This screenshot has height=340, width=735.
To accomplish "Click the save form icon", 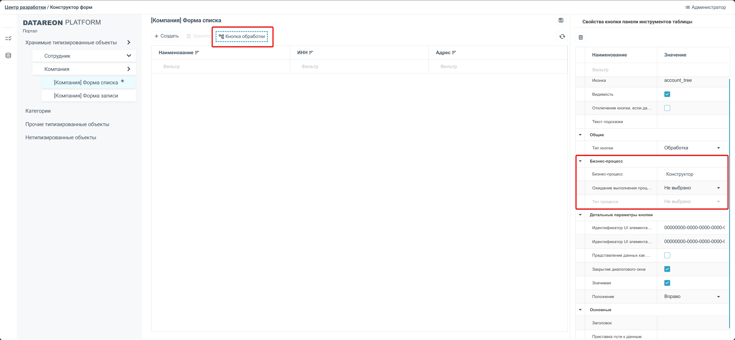I will (561, 20).
